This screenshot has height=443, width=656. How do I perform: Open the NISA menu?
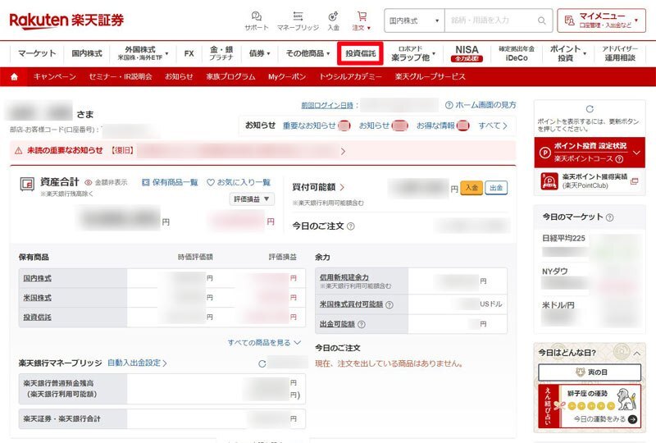467,53
